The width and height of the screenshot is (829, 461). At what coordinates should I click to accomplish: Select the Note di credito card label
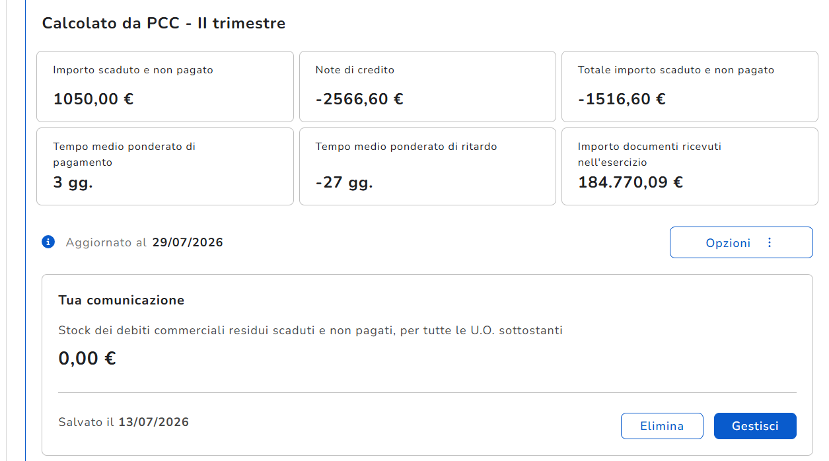(355, 70)
